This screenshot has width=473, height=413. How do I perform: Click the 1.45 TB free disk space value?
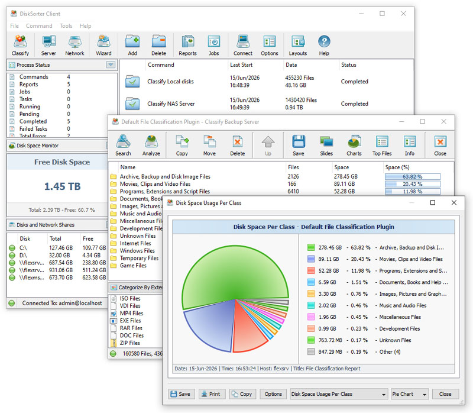[63, 186]
